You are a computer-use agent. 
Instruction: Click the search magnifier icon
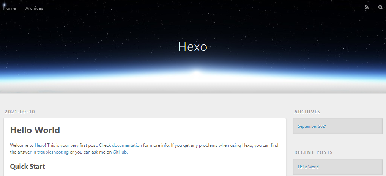pyautogui.click(x=380, y=7)
